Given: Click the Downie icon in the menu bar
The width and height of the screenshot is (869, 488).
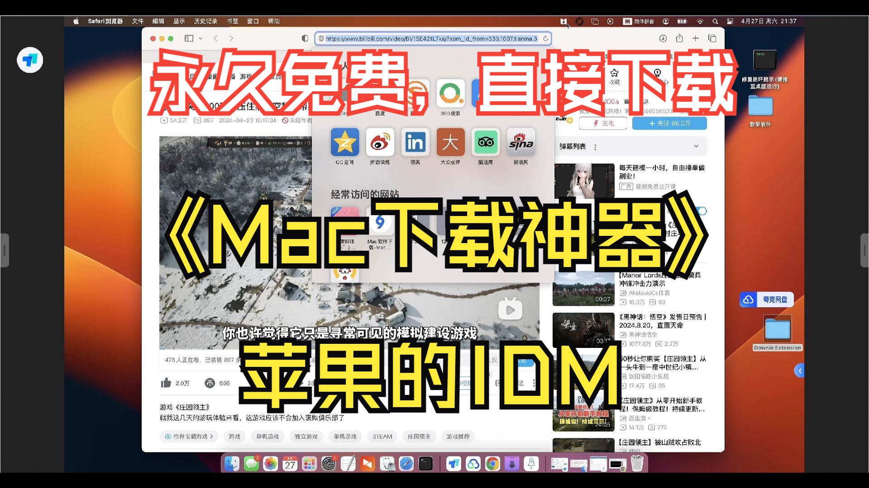Looking at the screenshot, I should pyautogui.click(x=563, y=21).
